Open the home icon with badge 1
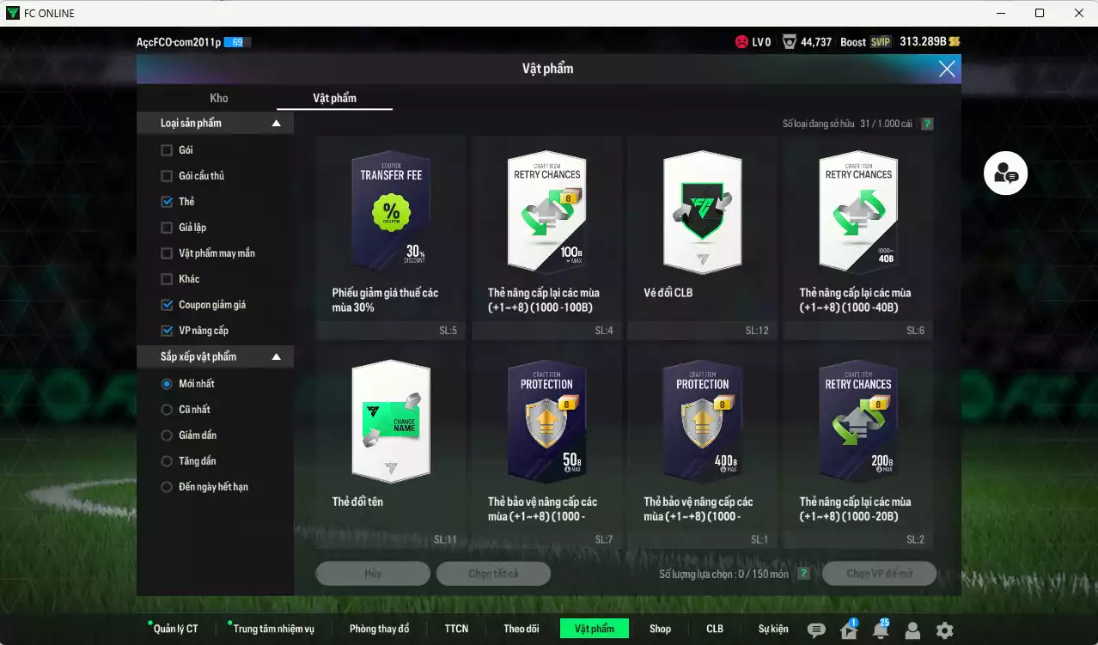 tap(848, 630)
